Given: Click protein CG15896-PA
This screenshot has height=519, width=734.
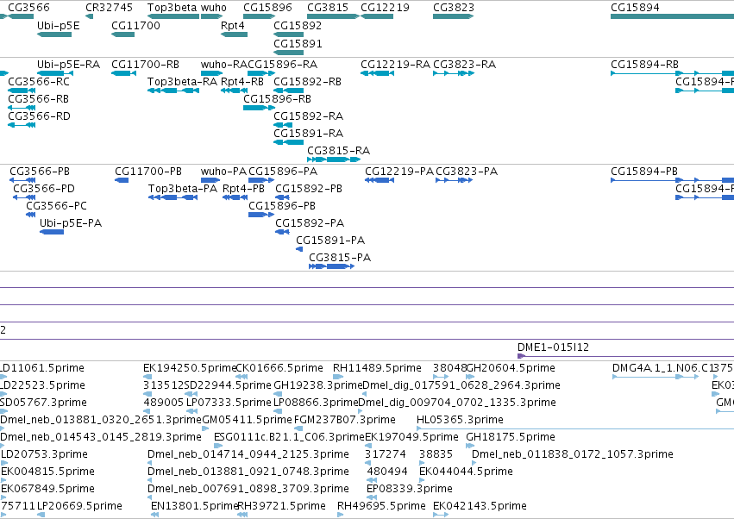Looking at the screenshot, I should [283, 172].
